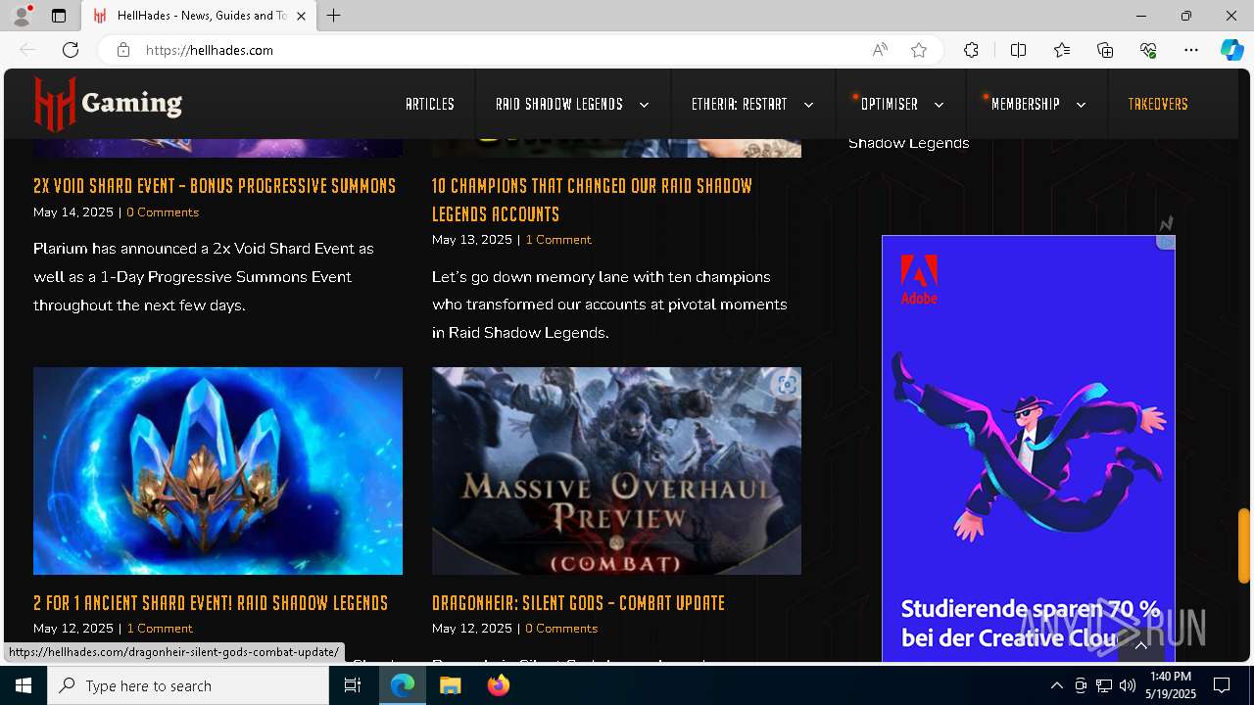The image size is (1254, 705).
Task: View 0 Comments on Dragonheir post
Action: click(561, 629)
